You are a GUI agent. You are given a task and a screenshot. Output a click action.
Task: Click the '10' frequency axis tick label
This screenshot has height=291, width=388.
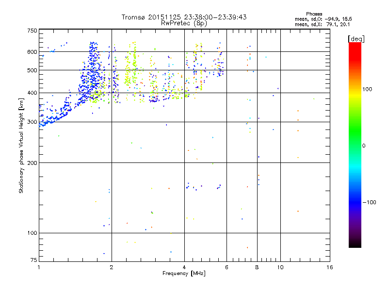(280, 267)
